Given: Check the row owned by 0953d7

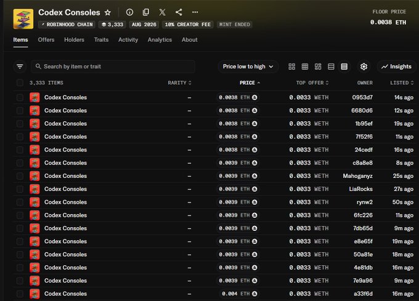Looking at the screenshot, I should pyautogui.click(x=20, y=97).
